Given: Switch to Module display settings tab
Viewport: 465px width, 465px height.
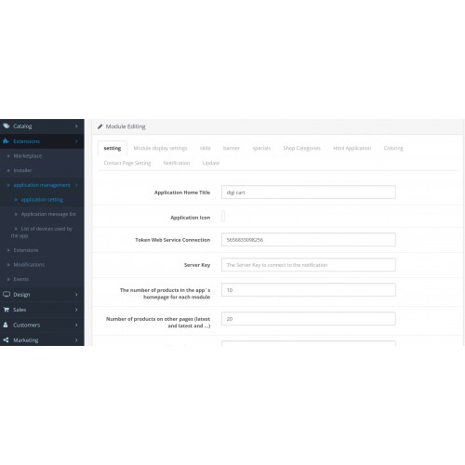Looking at the screenshot, I should [160, 148].
